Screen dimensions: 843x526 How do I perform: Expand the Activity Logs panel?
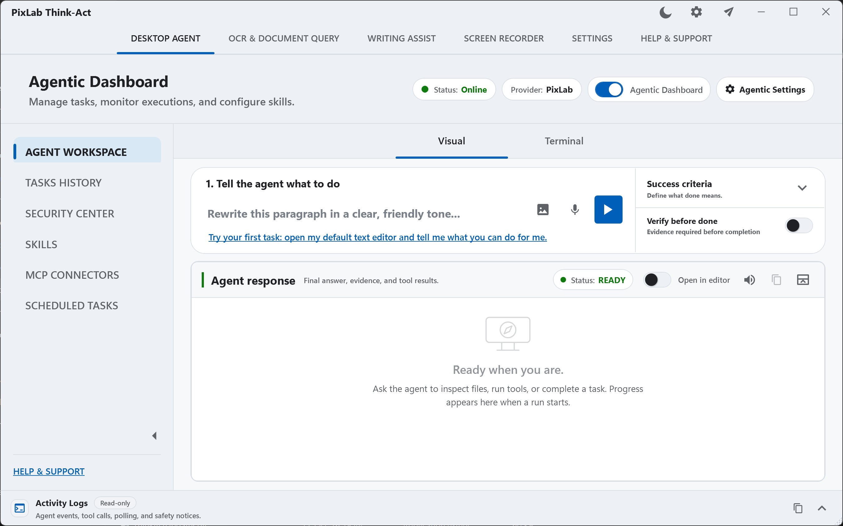[822, 508]
